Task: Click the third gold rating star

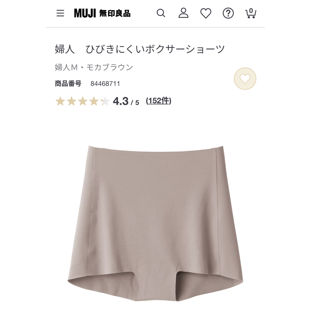Action: pos(83,101)
